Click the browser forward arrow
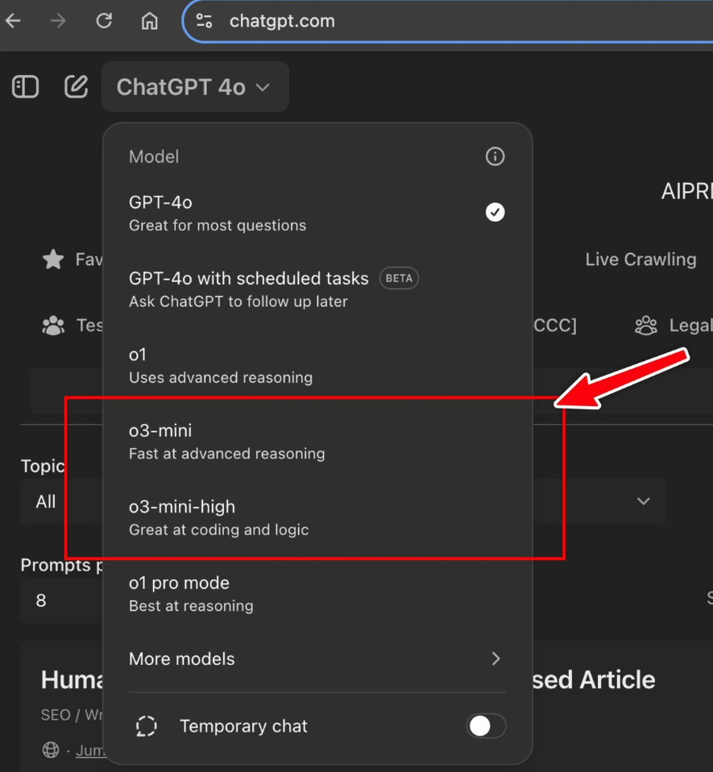Screen dimensions: 713x772 pyautogui.click(x=58, y=21)
